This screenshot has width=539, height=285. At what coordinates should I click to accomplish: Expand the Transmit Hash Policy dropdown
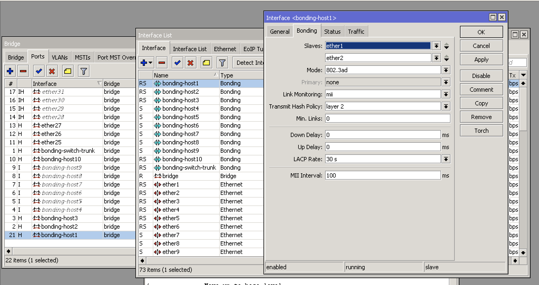[x=446, y=106]
